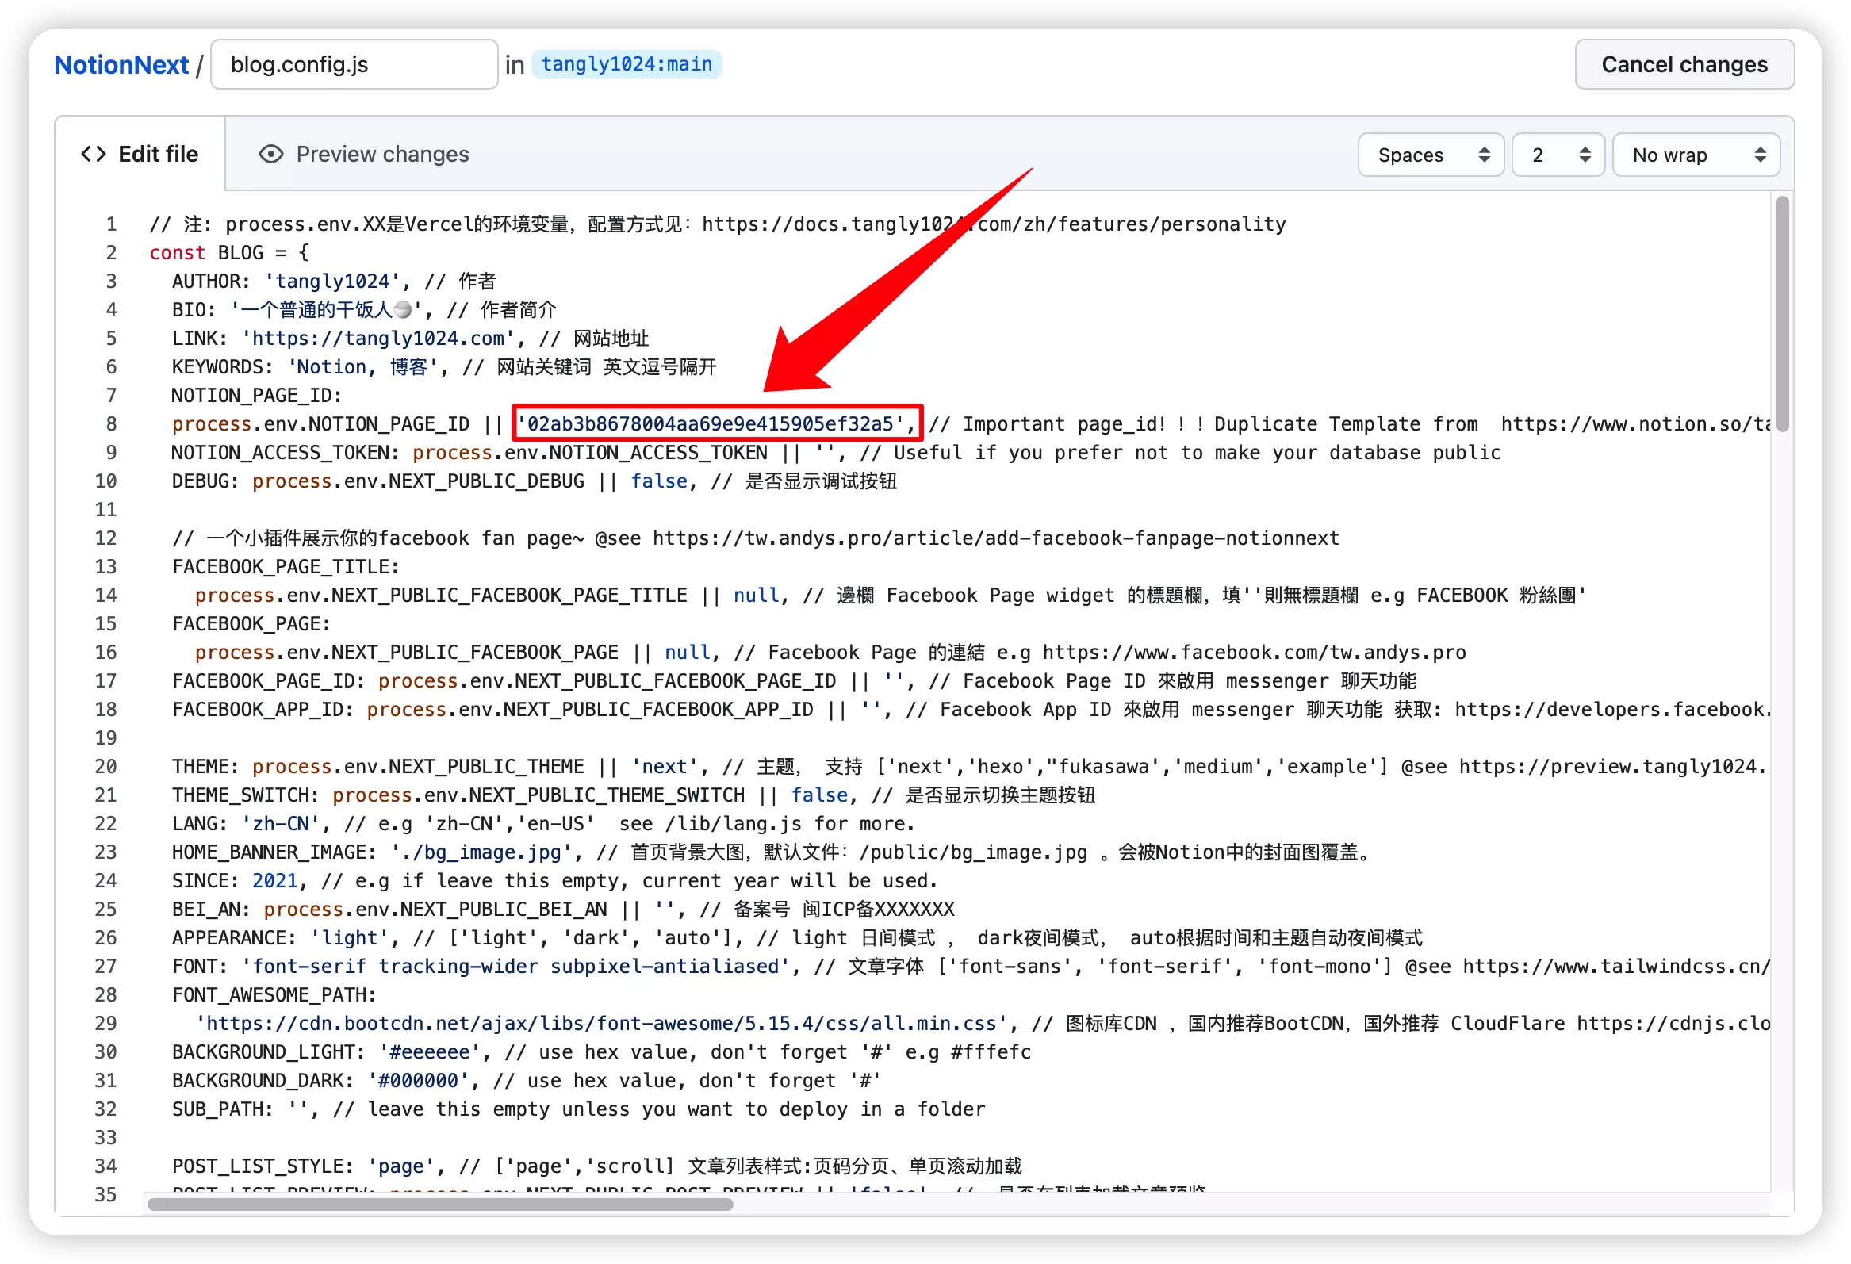Screen dimensions: 1851x1264
Task: Click the code brackets icon on Edit file tab
Action: (x=94, y=154)
